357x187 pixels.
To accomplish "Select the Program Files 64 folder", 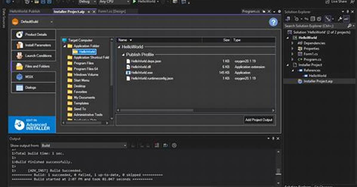I will click(86, 69).
